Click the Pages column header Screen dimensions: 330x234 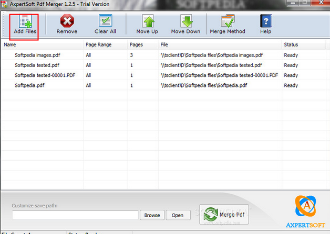[x=143, y=44]
